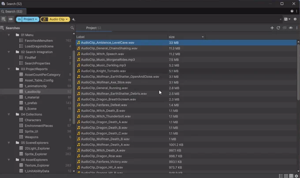This screenshot has width=300, height=178.
Task: Open the window options kebab menu
Action: (296, 11)
